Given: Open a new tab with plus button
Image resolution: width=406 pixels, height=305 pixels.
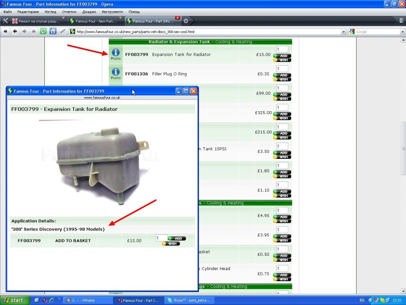Looking at the screenshot, I should point(186,21).
